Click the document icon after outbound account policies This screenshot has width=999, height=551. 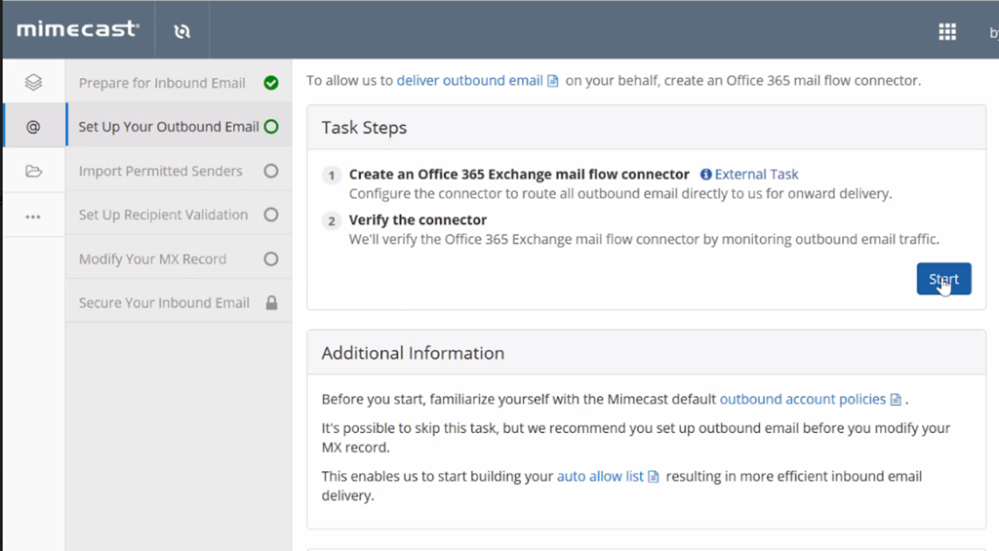[x=896, y=400]
